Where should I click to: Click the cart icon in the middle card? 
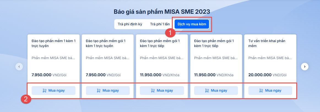coord(153,91)
